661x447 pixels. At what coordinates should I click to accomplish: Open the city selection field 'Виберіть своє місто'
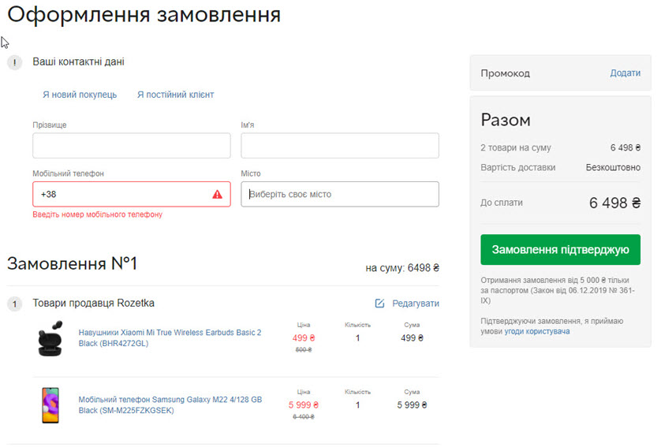click(x=340, y=194)
